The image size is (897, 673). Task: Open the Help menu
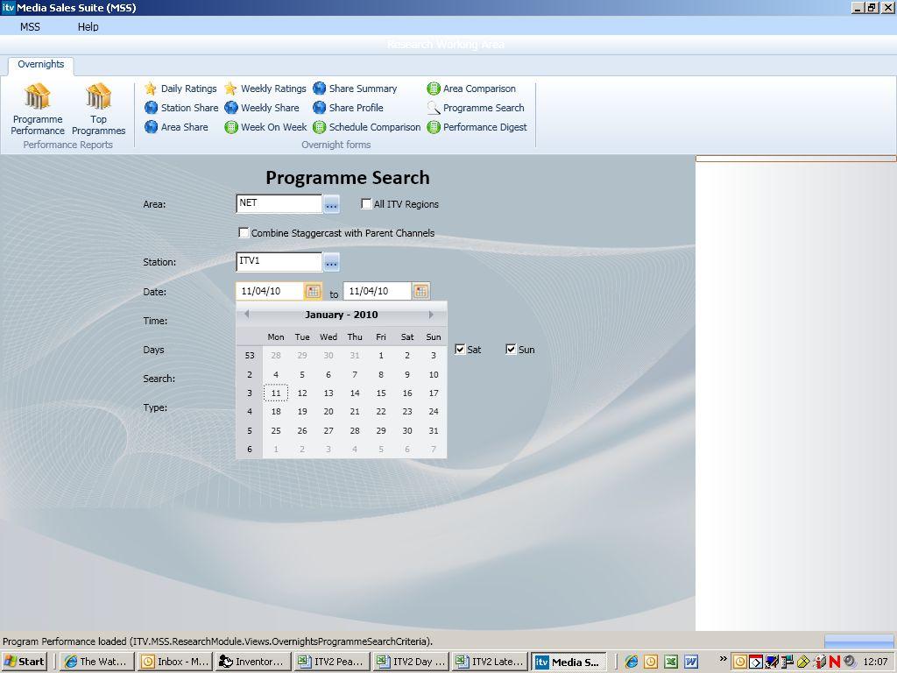(88, 27)
